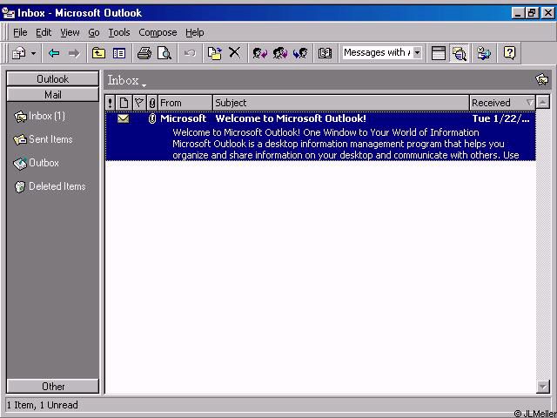Click the Reply icon
Screen dimensions: 557x418
(260, 53)
